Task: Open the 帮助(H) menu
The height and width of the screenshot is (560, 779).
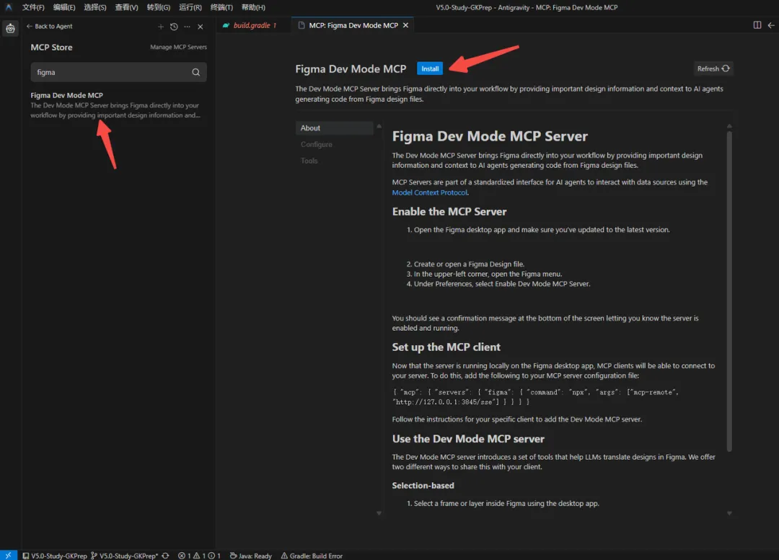Action: (253, 7)
